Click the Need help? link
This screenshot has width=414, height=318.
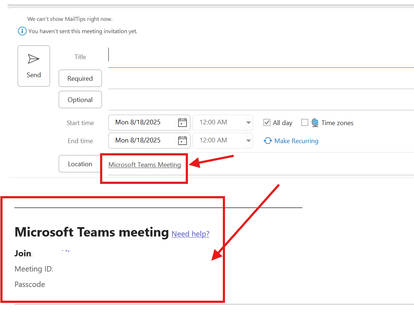[190, 234]
